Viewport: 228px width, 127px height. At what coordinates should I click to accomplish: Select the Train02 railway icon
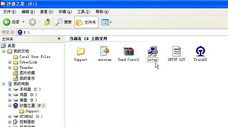200,51
